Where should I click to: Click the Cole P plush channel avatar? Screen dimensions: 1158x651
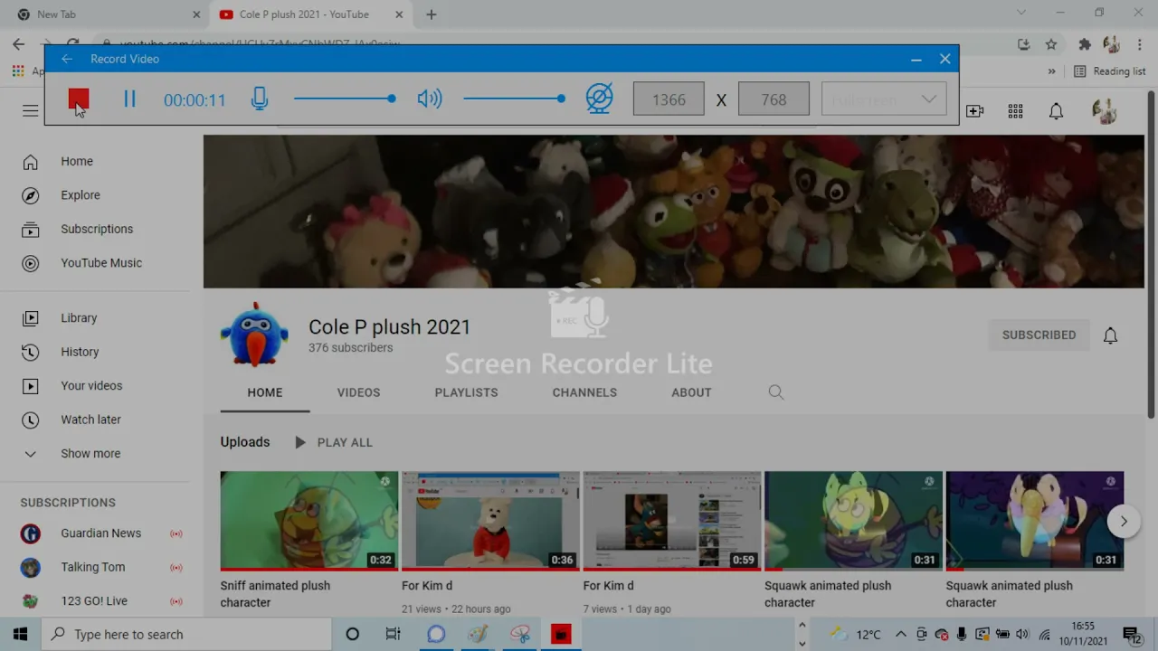254,335
